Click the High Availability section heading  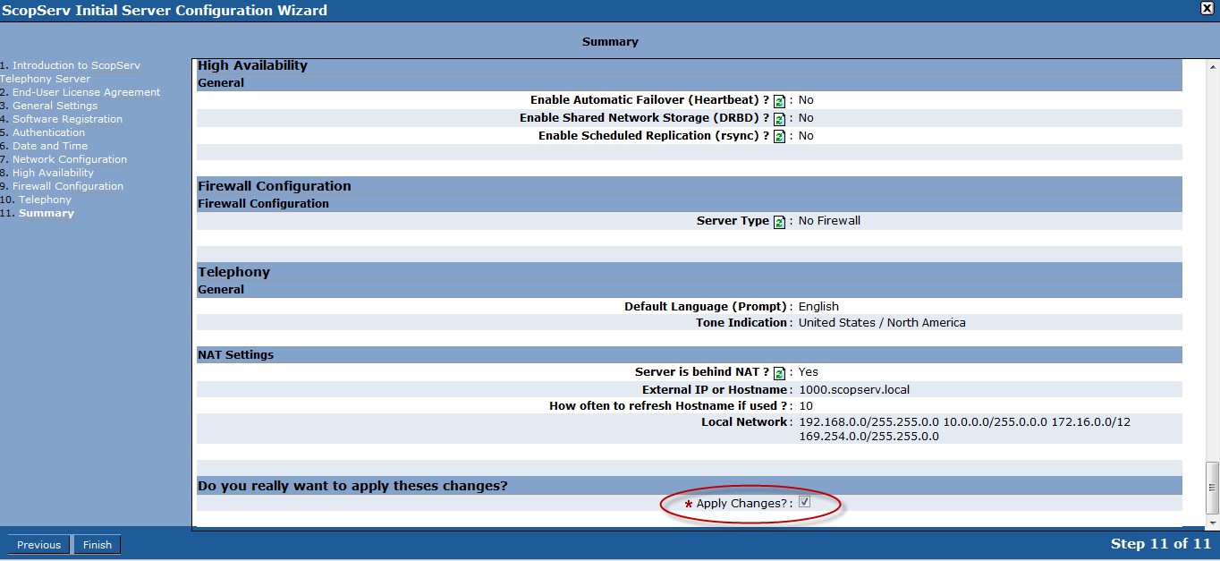[252, 65]
